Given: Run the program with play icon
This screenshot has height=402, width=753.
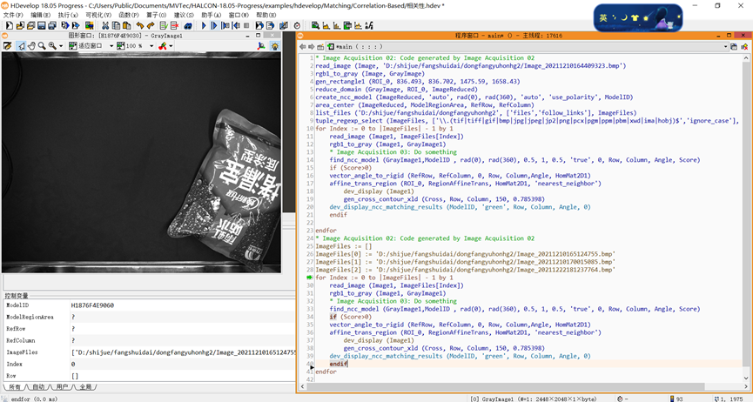Looking at the screenshot, I should [x=204, y=25].
